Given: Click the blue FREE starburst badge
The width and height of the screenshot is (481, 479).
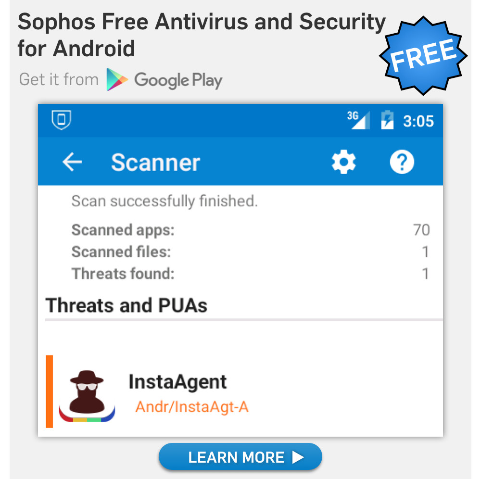Looking at the screenshot, I should pyautogui.click(x=423, y=56).
